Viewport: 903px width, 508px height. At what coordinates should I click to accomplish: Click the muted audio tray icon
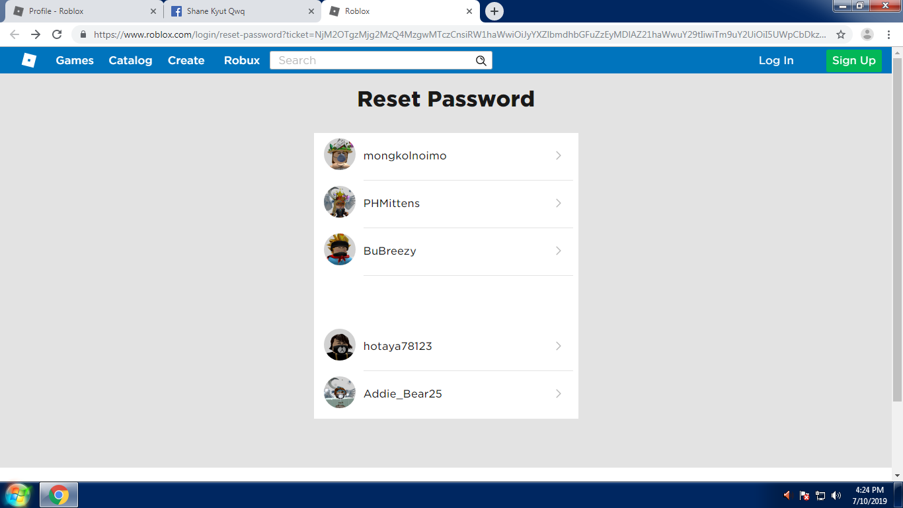point(787,495)
